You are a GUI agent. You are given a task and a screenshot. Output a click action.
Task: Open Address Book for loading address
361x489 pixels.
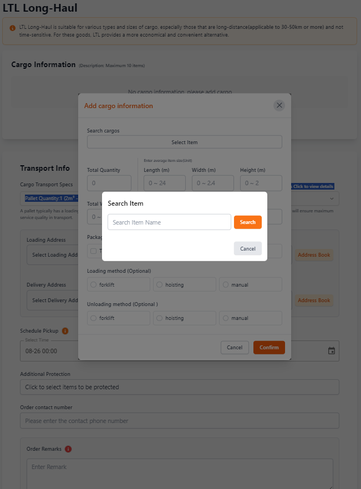[x=314, y=255]
